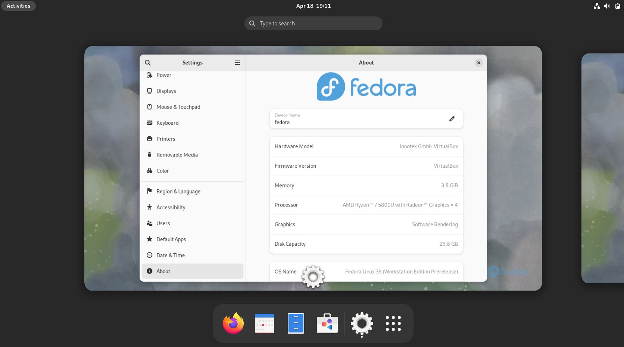
Task: Go to Date & Time settings
Action: (170, 255)
